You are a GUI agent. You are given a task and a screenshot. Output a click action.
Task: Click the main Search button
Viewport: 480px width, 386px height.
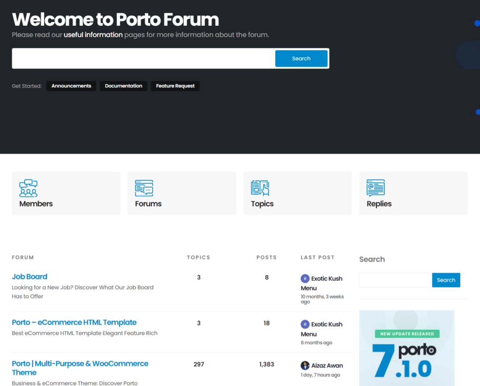pyautogui.click(x=301, y=58)
